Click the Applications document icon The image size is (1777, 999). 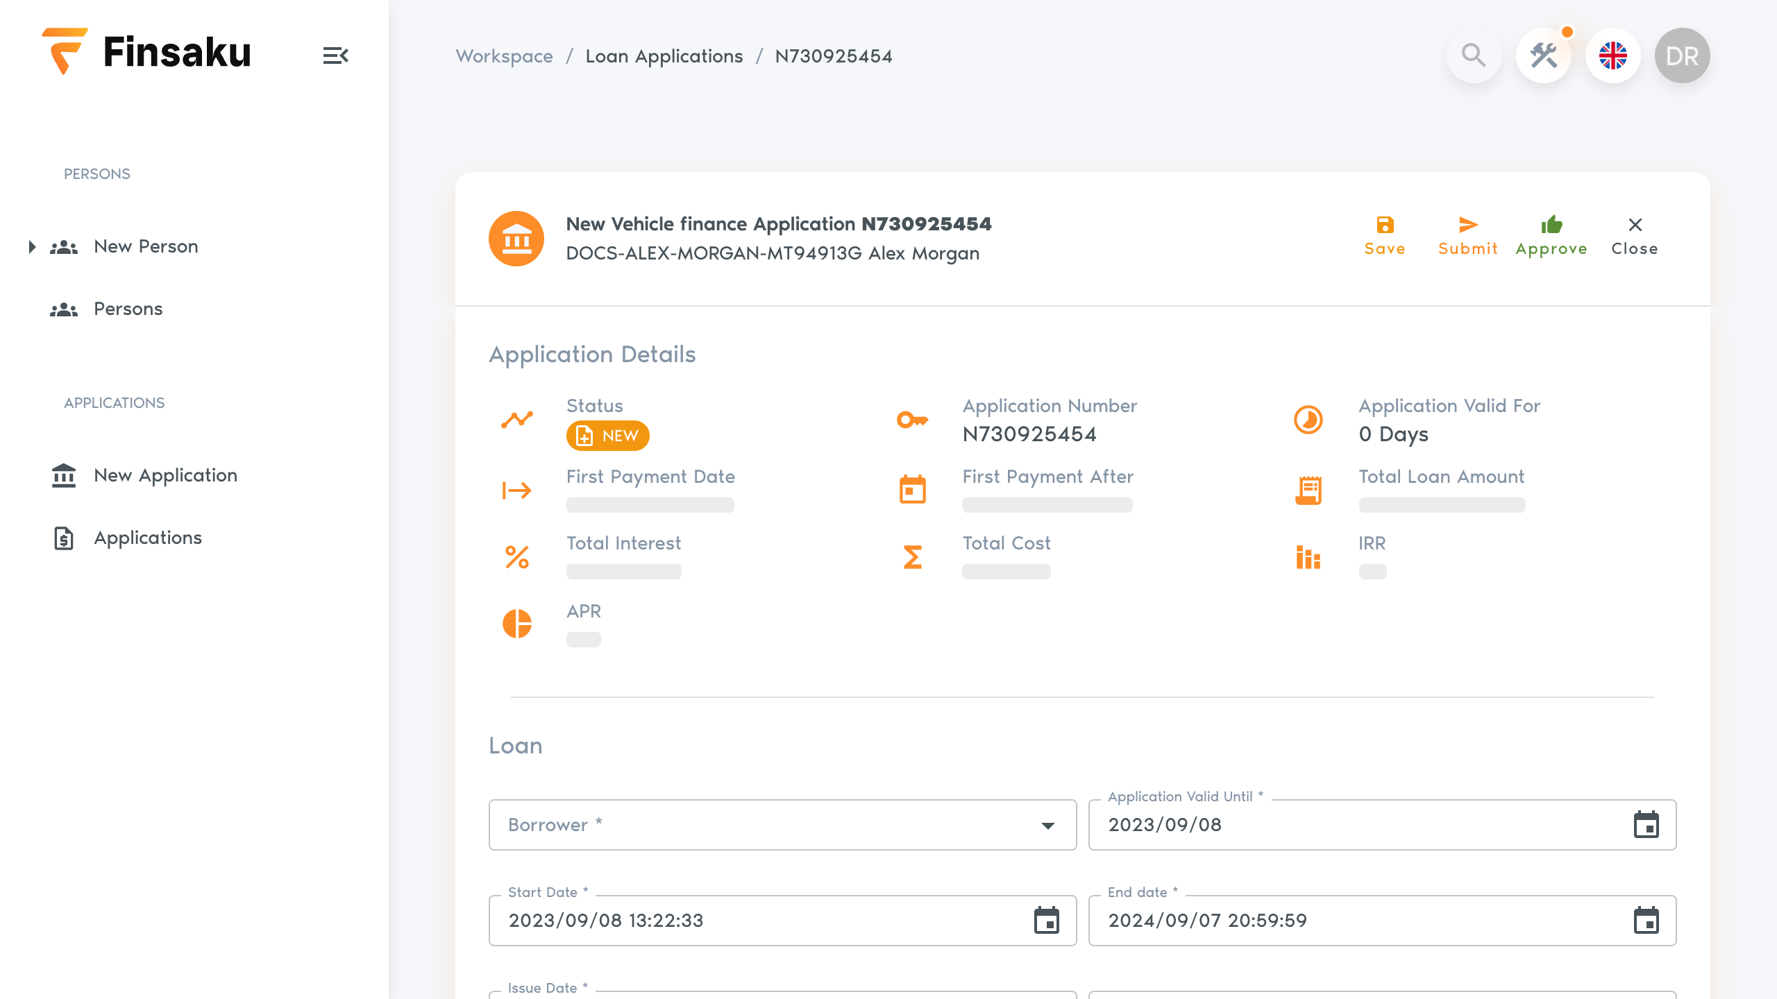tap(64, 538)
